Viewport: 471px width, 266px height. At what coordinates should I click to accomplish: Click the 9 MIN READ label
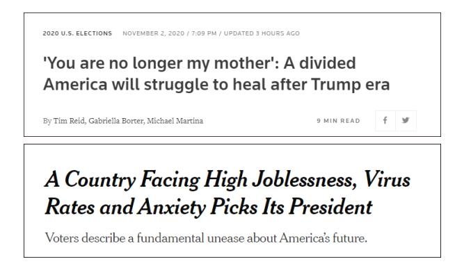point(338,121)
